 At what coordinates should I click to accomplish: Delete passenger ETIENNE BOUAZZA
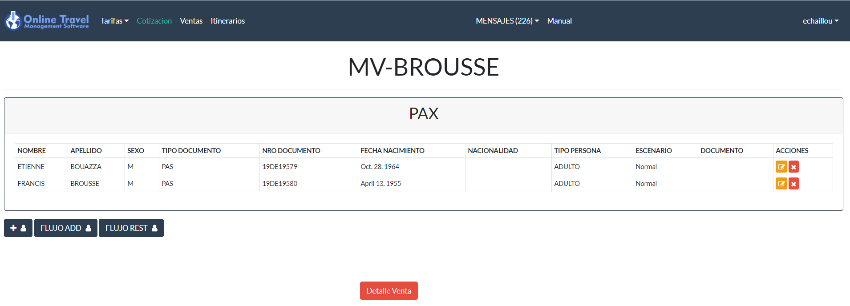pos(793,167)
